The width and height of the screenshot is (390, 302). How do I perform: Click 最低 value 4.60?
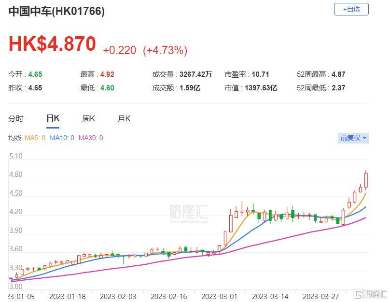(107, 88)
